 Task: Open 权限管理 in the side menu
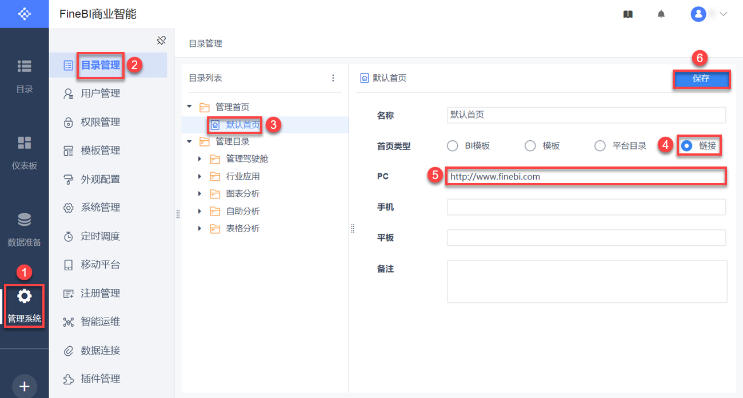pyautogui.click(x=100, y=122)
